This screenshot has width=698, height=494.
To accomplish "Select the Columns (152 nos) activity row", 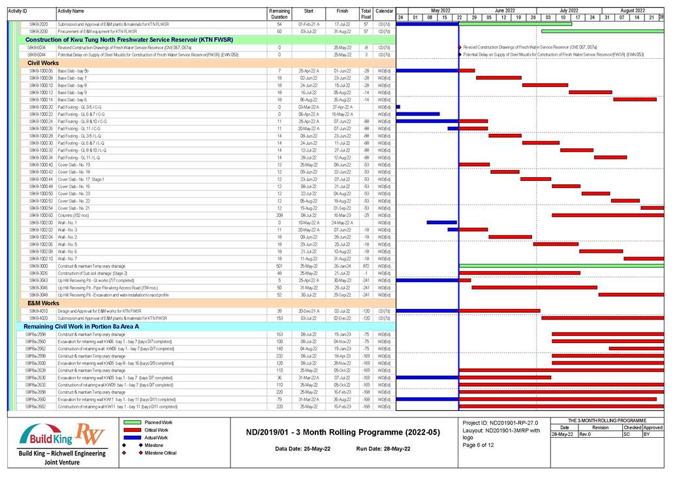I will pos(72,215).
